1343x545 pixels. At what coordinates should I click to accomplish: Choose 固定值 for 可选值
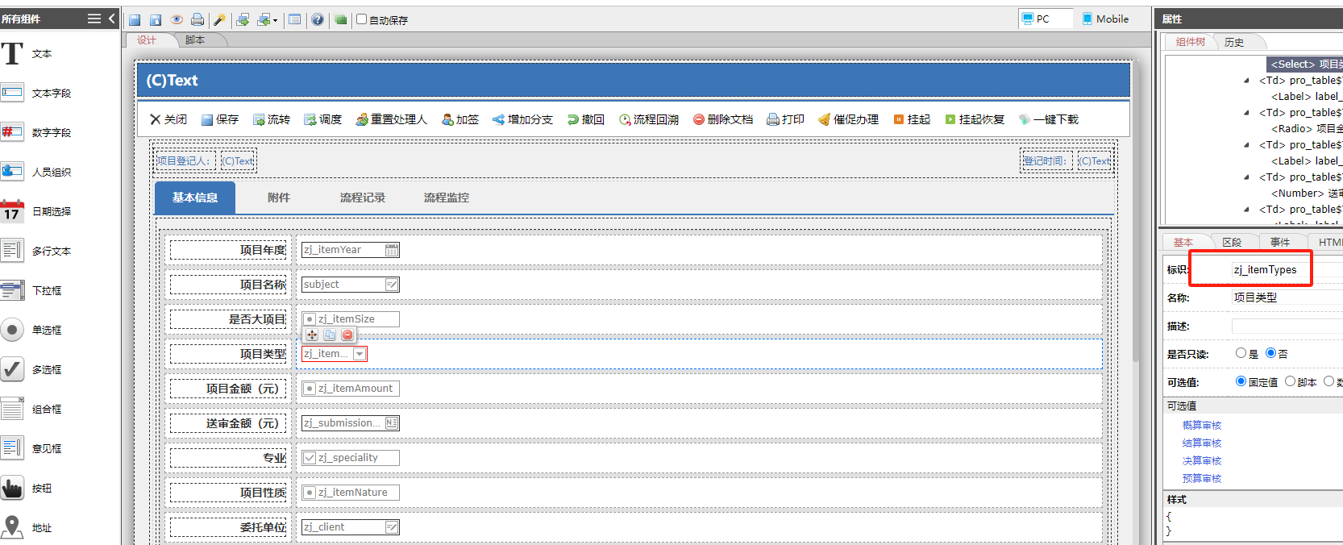tap(1241, 381)
